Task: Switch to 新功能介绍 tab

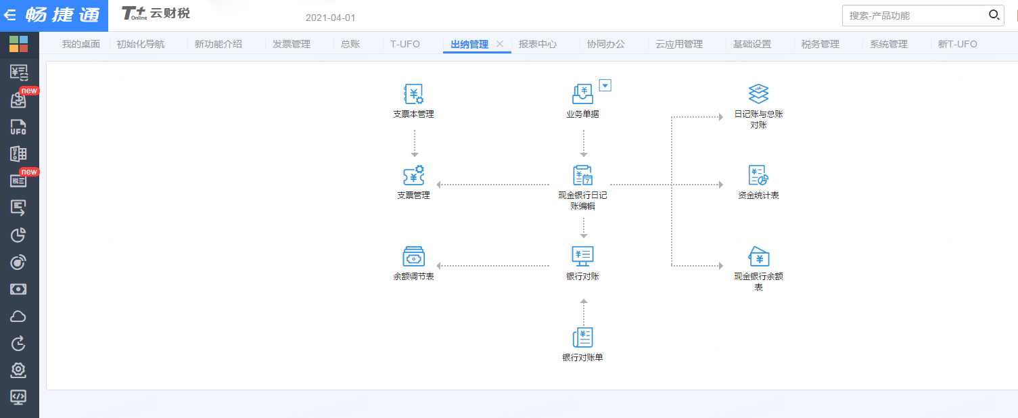Action: (x=218, y=44)
